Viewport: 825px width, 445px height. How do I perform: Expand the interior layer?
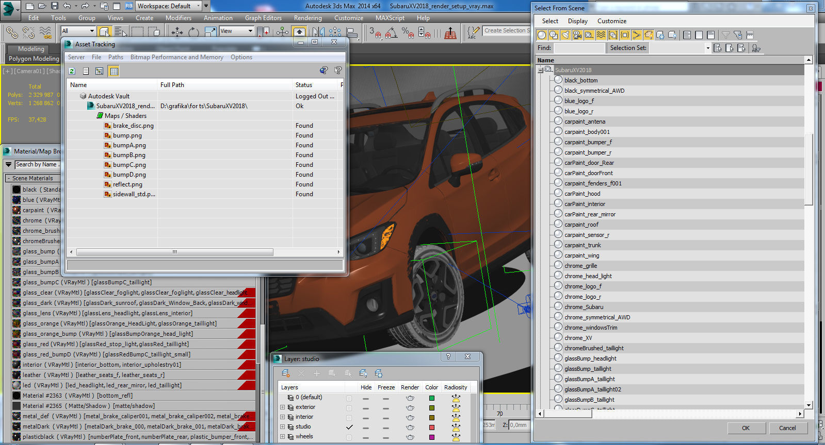pos(282,417)
